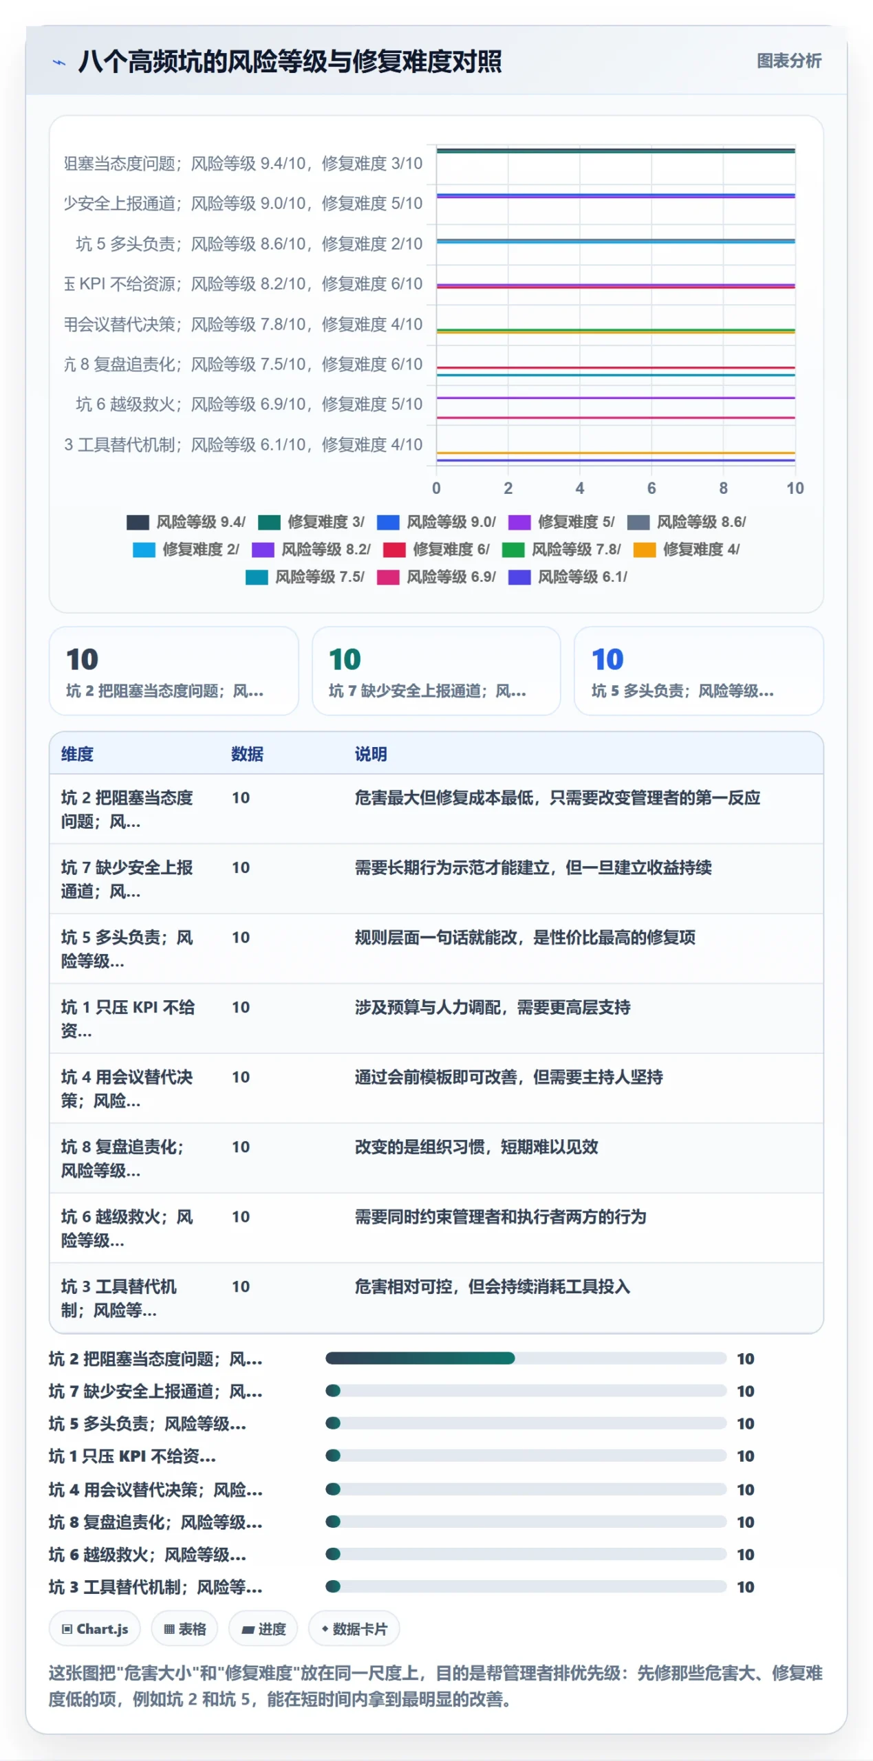Screen dimensions: 873x1761
Task: Hide the light blue 修复难度 2/ legend series
Action: click(x=144, y=550)
